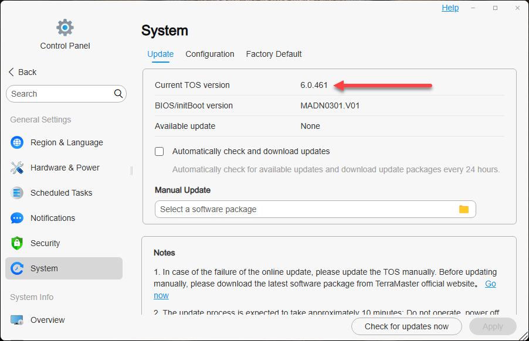Open Hardware & Power tools icon

[x=17, y=168]
